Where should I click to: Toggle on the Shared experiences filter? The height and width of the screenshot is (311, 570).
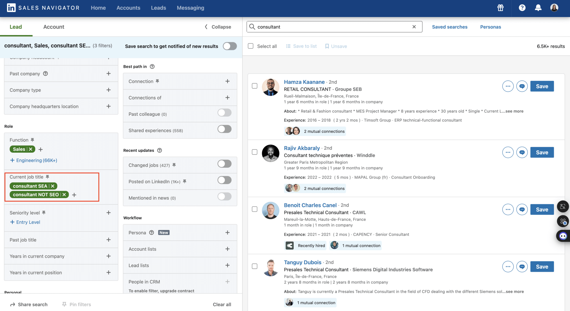[224, 129]
